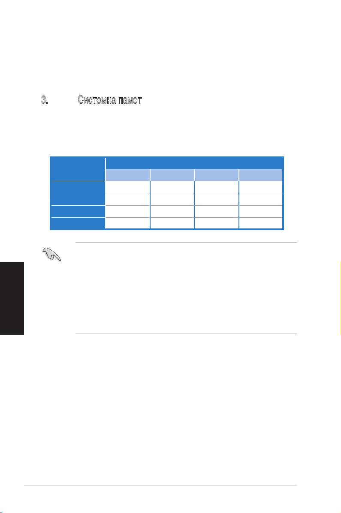341x513 pixels.
Task: Click dark-blue left cell of third table row
Action: coord(78,211)
